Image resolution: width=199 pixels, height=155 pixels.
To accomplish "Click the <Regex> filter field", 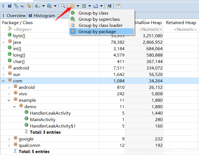I will tap(23, 29).
